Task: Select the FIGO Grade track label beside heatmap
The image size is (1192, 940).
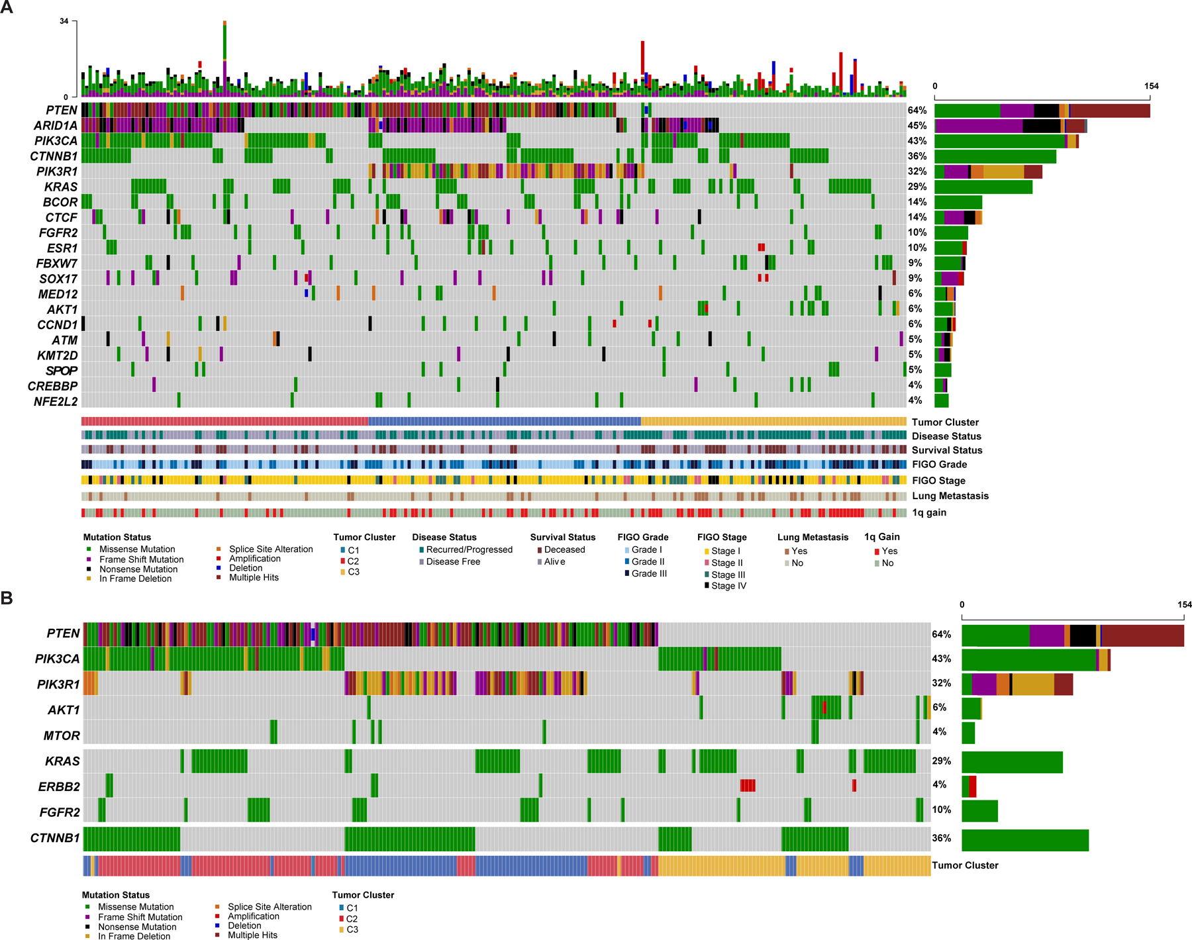Action: click(x=939, y=465)
